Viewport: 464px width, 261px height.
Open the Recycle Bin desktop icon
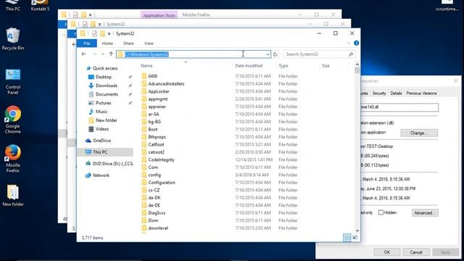[x=12, y=38]
